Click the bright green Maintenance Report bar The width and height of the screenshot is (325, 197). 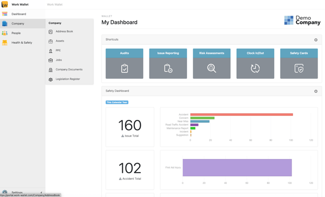pos(193,128)
